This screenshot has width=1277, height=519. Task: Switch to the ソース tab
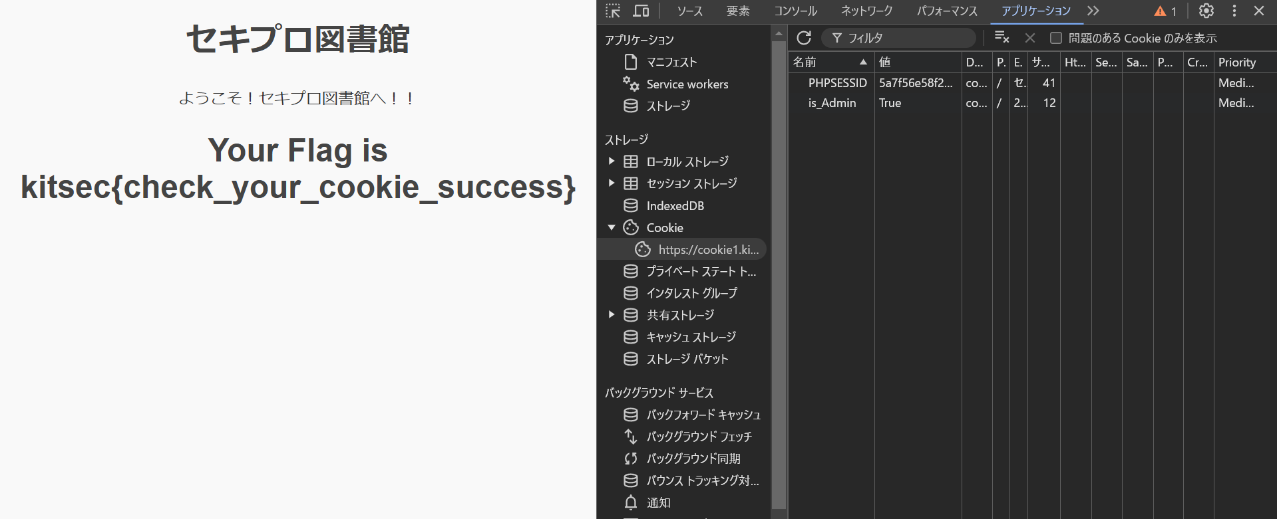click(x=689, y=11)
